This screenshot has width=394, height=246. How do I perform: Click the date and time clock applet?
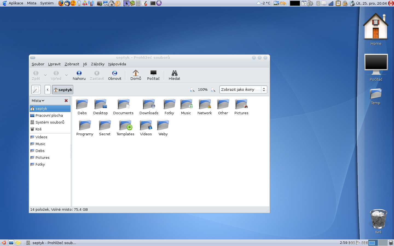pyautogui.click(x=372, y=3)
